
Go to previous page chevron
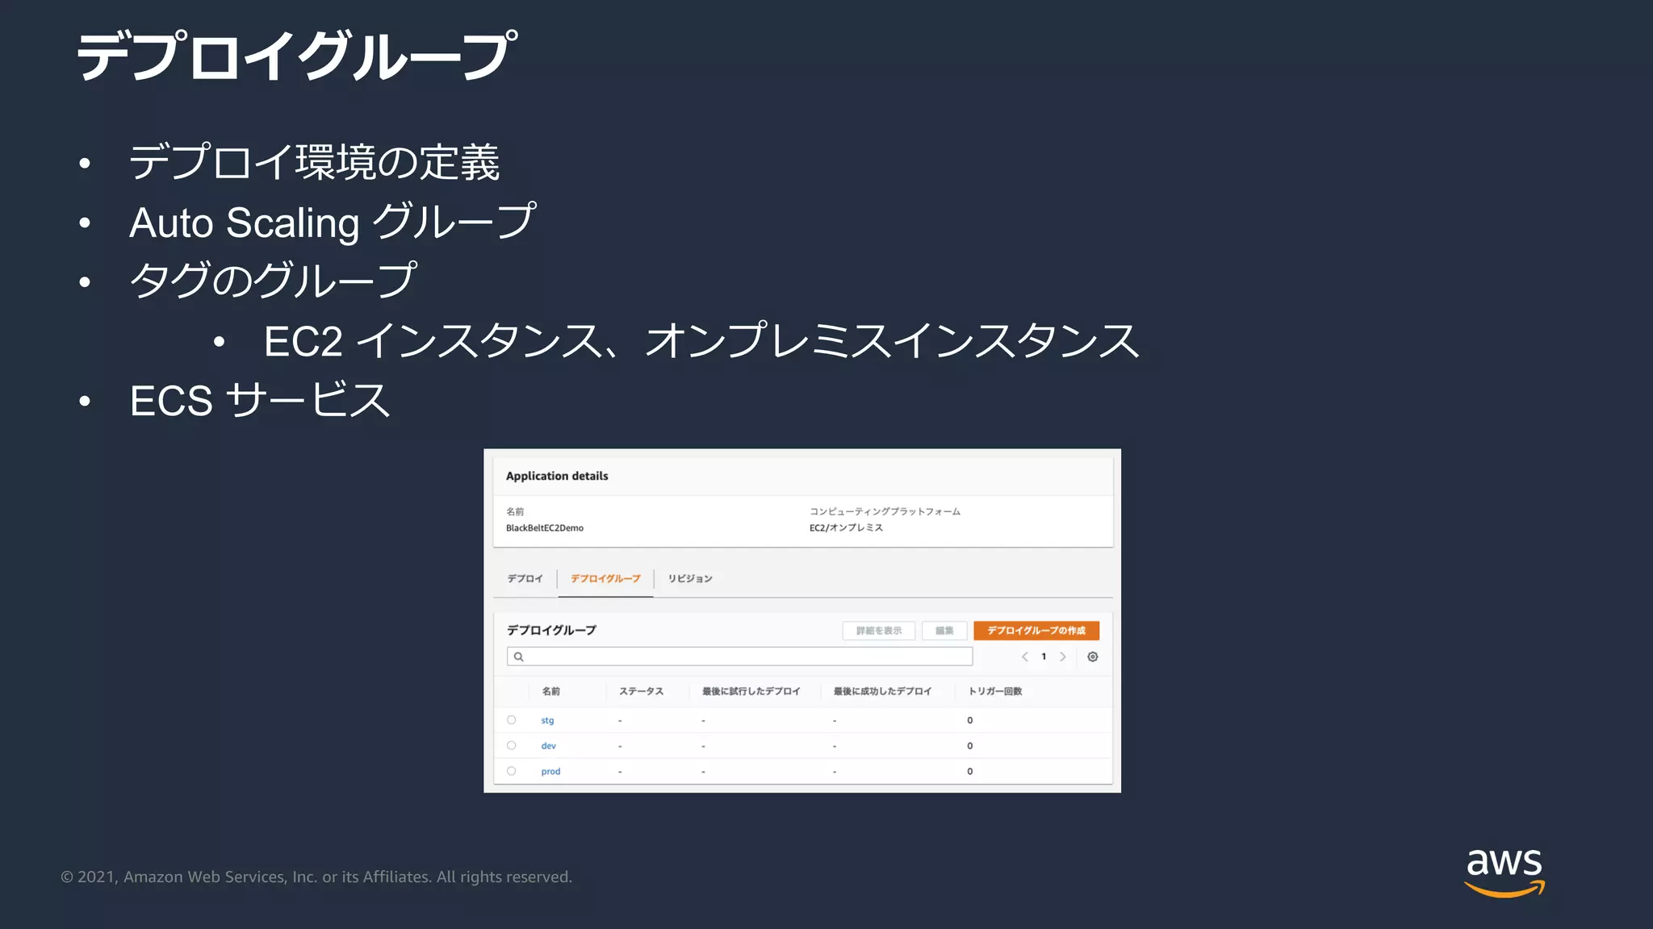click(1025, 656)
